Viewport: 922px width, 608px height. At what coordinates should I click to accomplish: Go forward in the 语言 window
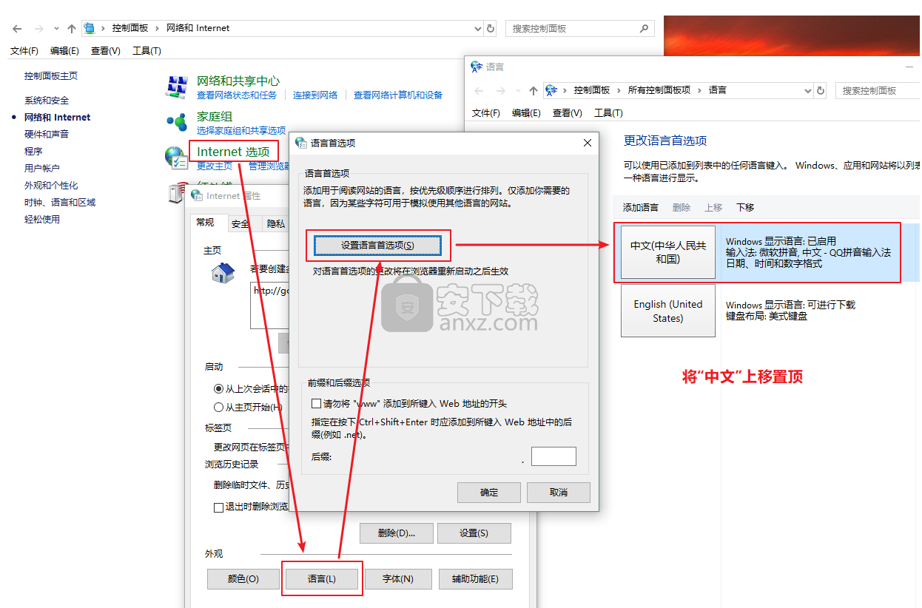pos(500,91)
